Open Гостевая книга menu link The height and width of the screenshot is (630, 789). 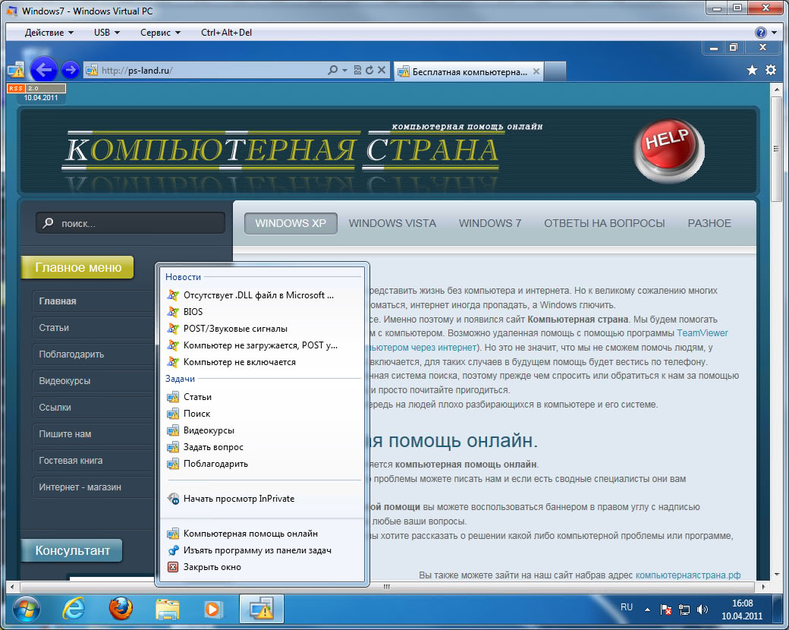coord(93,460)
